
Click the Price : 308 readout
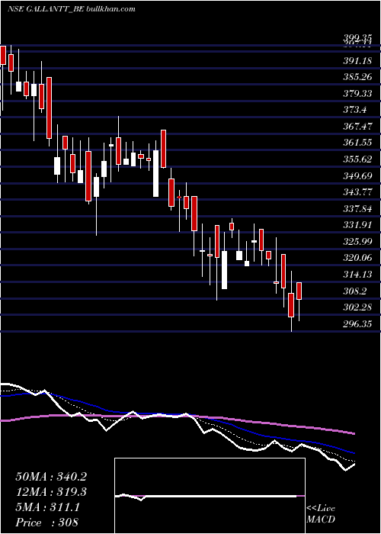[47, 523]
